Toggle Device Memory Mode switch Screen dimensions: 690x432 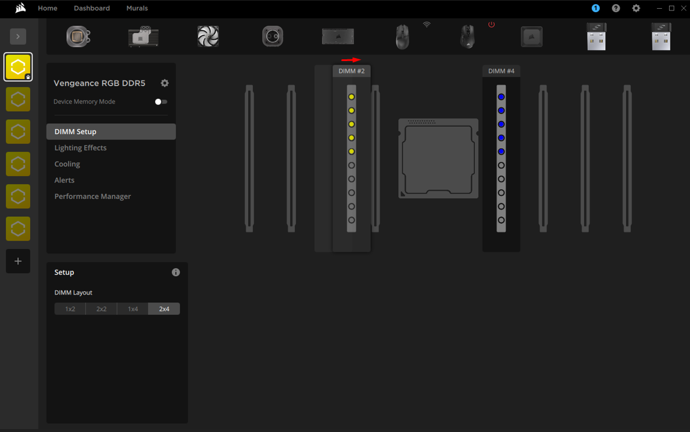tap(161, 102)
